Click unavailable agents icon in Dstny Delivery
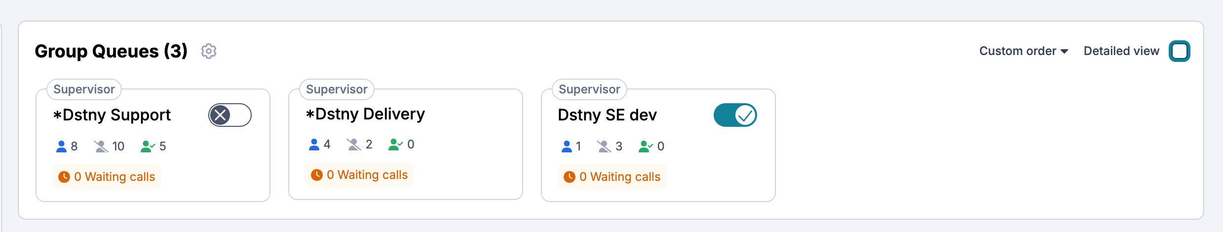This screenshot has width=1223, height=232. pyautogui.click(x=354, y=145)
